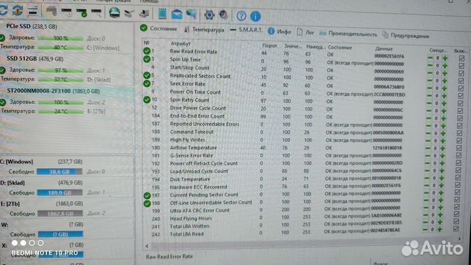The height and width of the screenshot is (265, 471).
Task: Open the Лог tab
Action: coord(305,32)
